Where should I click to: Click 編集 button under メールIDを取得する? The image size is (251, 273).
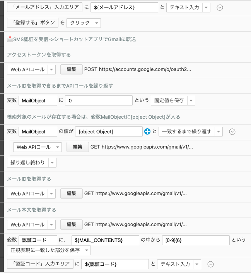pos(71,193)
